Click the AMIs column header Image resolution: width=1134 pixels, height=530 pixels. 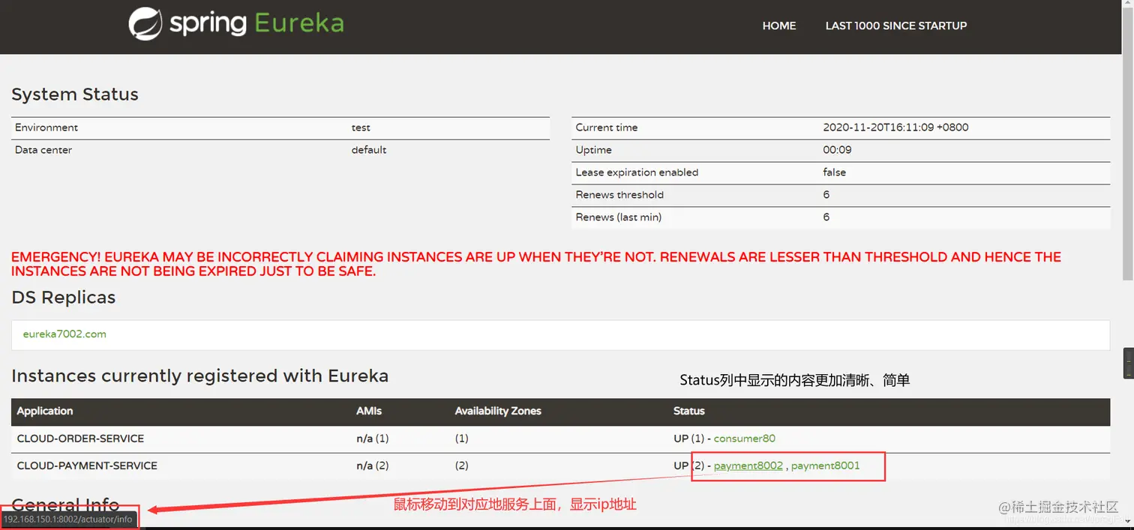click(368, 411)
